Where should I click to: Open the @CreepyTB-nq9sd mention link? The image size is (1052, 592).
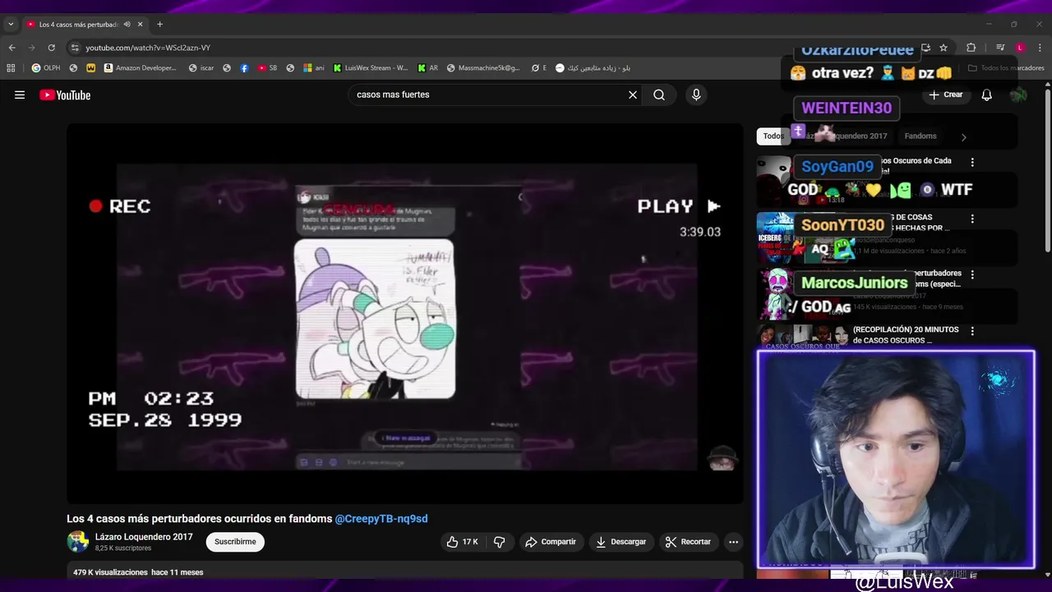pyautogui.click(x=381, y=519)
